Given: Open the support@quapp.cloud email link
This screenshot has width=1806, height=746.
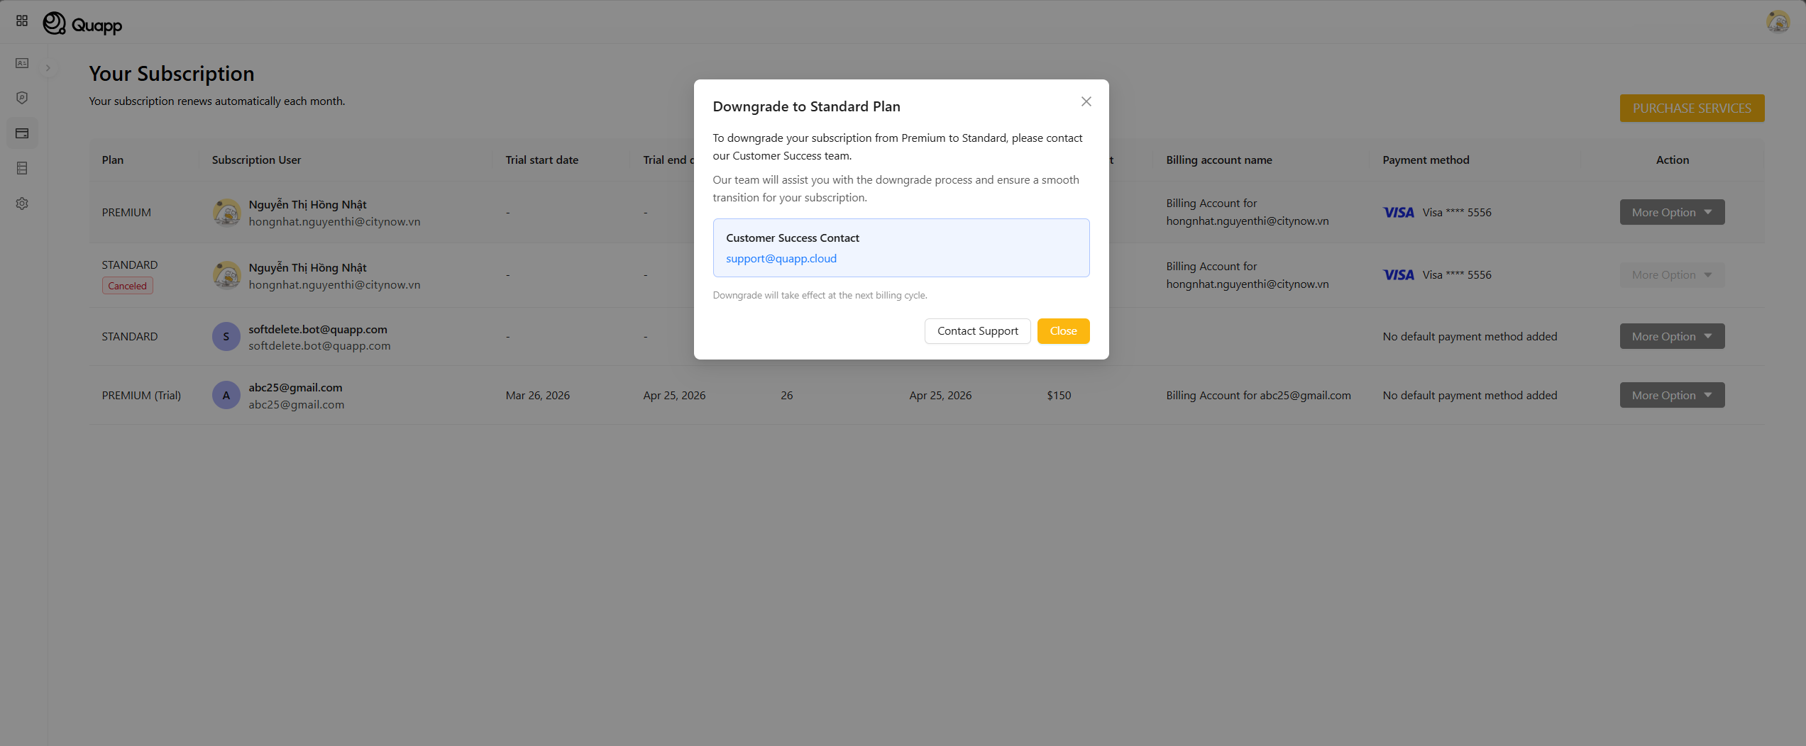Looking at the screenshot, I should pyautogui.click(x=781, y=259).
